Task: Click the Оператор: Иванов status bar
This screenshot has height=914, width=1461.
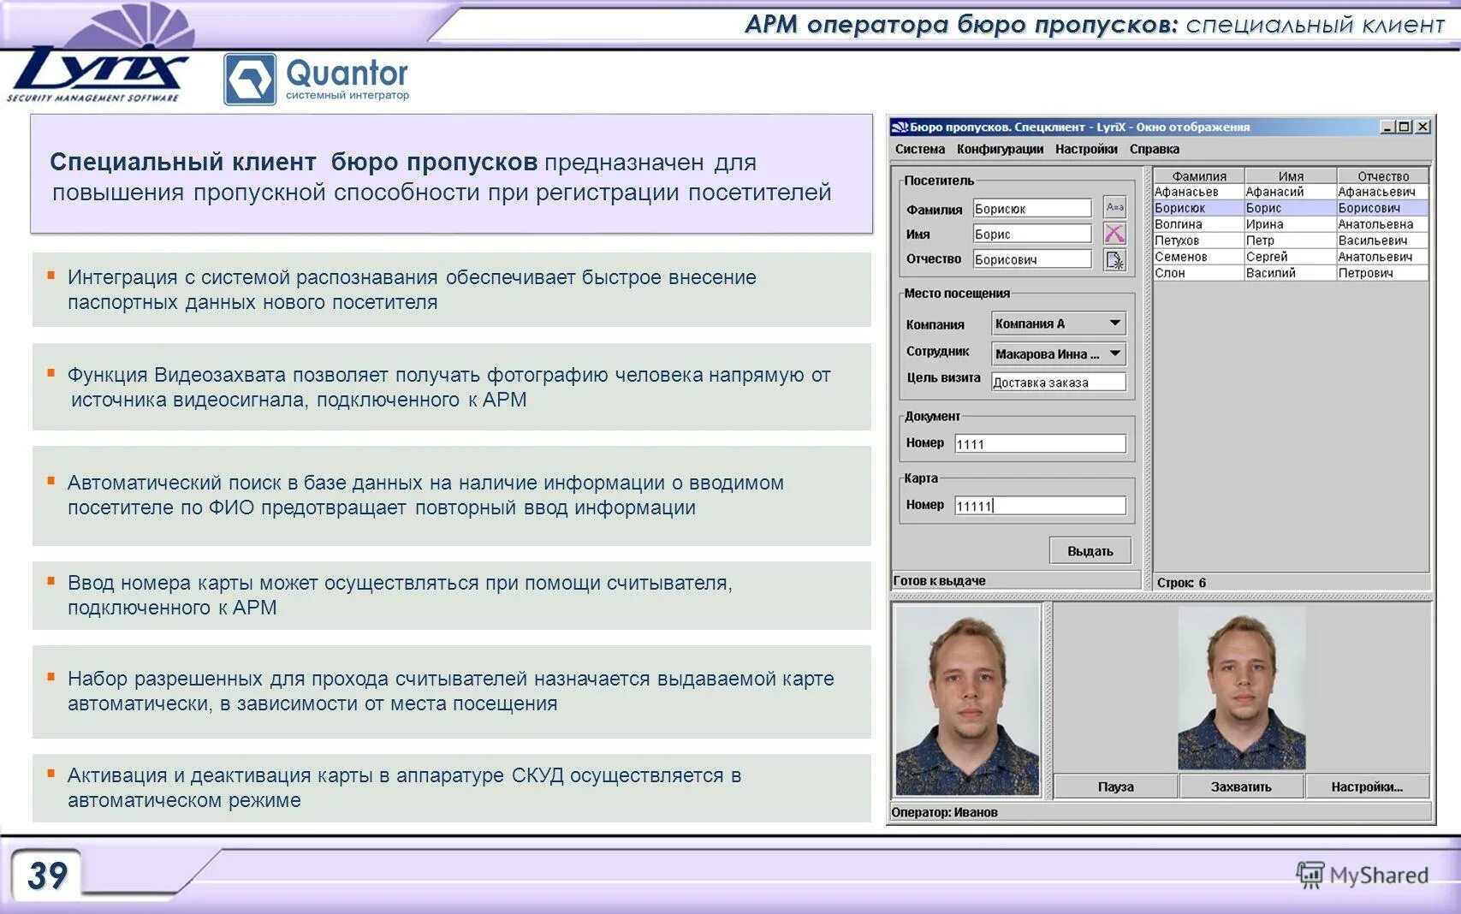Action: pyautogui.click(x=1160, y=812)
